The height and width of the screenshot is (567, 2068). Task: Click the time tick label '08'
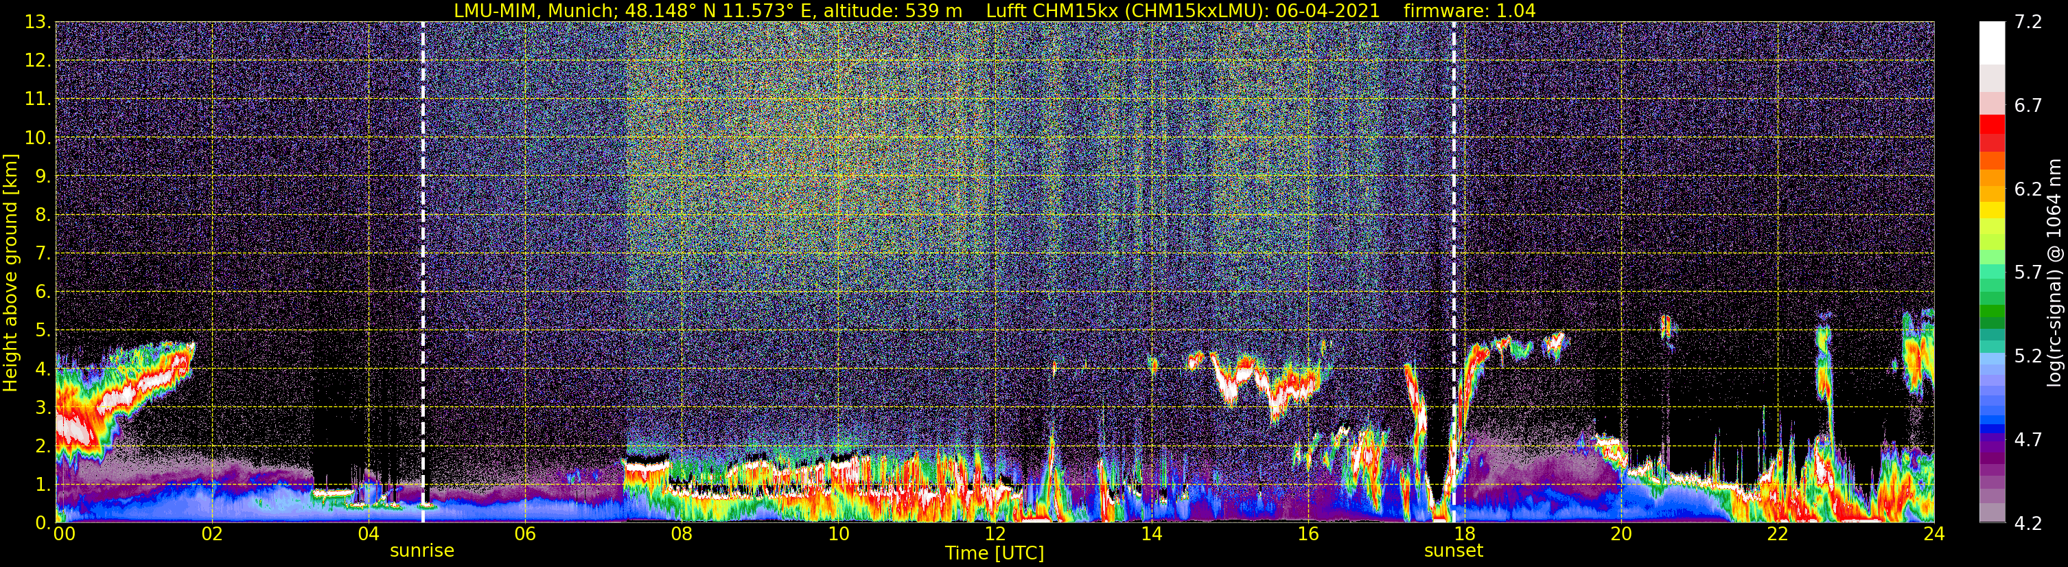682,534
